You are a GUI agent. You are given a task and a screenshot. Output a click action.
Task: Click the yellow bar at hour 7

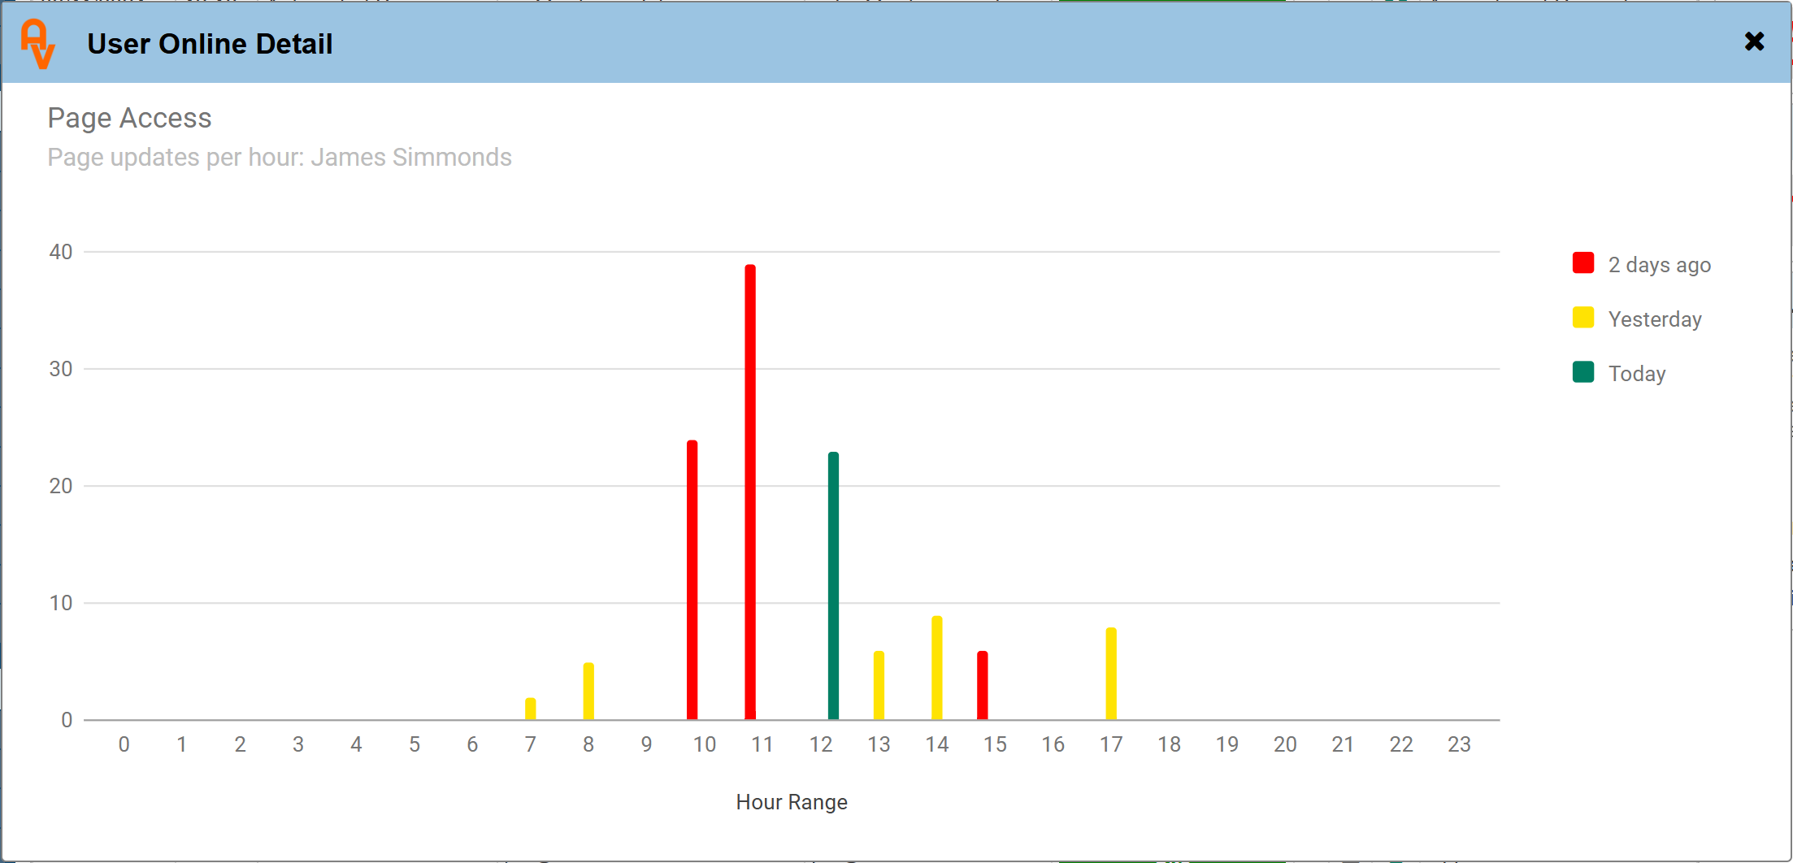point(530,709)
